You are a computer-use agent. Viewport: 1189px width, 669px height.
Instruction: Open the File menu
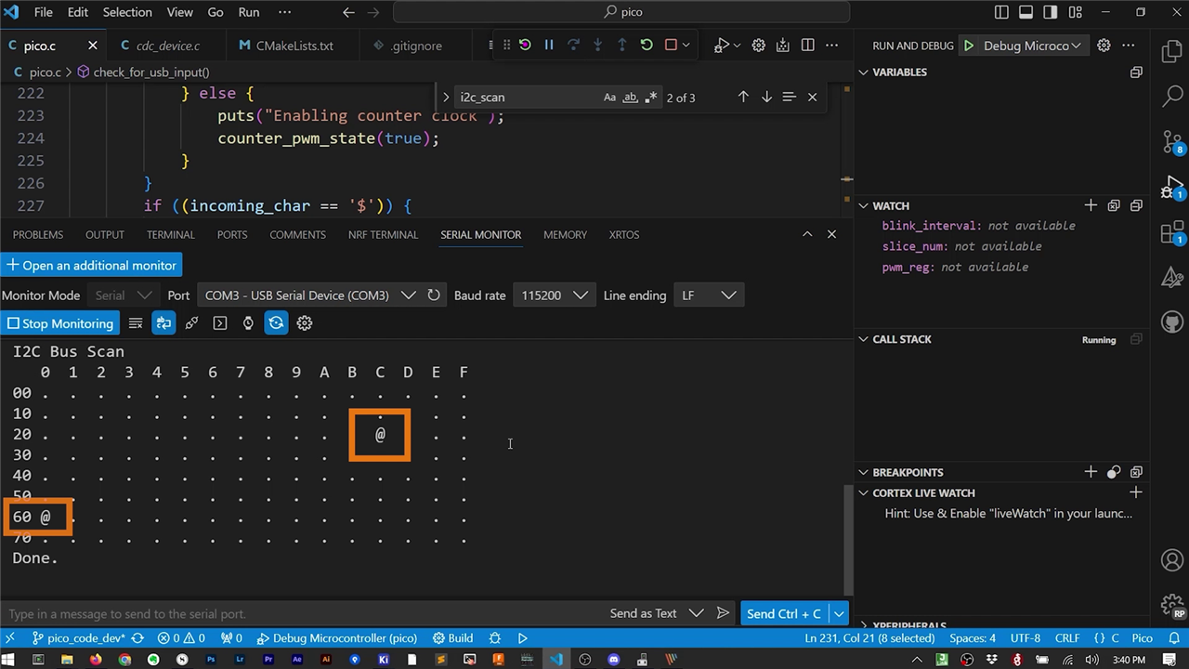44,12
